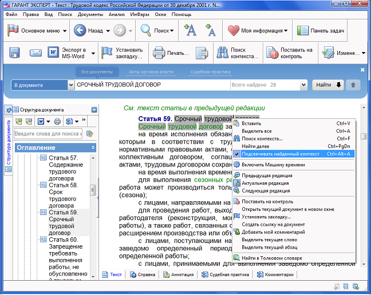Choose Включить Машину времени from context menu

click(x=273, y=165)
